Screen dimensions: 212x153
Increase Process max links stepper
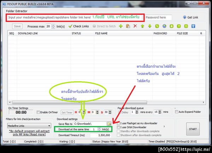[53, 25]
